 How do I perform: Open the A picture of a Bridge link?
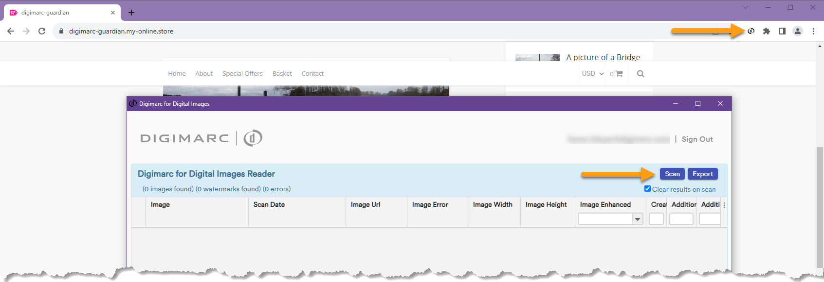tap(603, 57)
